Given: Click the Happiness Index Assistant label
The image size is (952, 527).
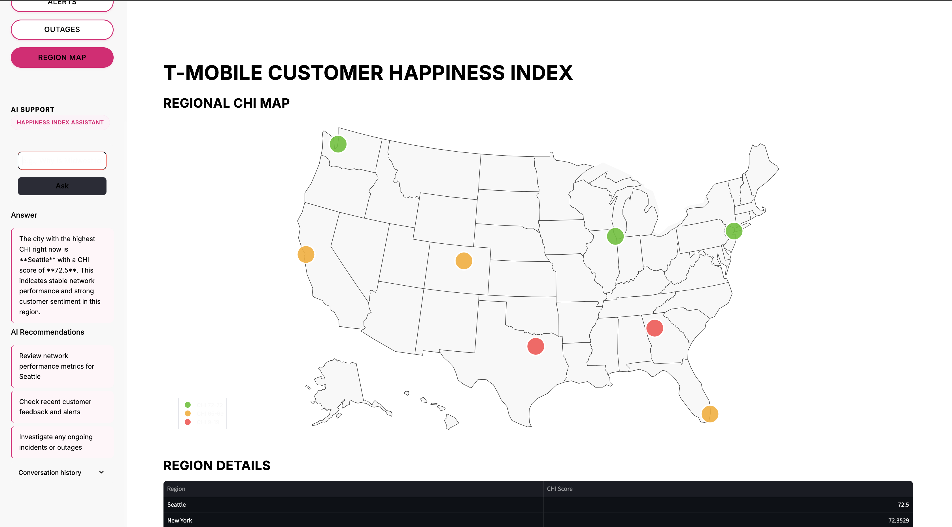Looking at the screenshot, I should [60, 123].
